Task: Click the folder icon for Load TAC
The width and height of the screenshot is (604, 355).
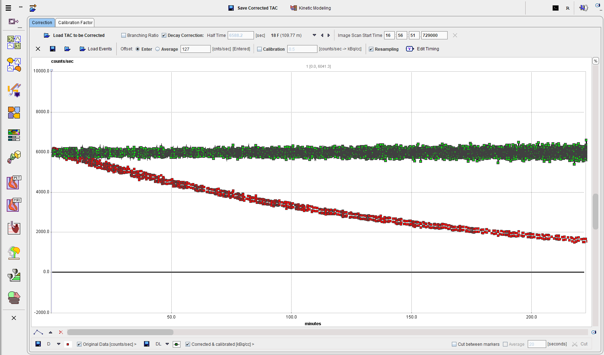Action: 47,35
